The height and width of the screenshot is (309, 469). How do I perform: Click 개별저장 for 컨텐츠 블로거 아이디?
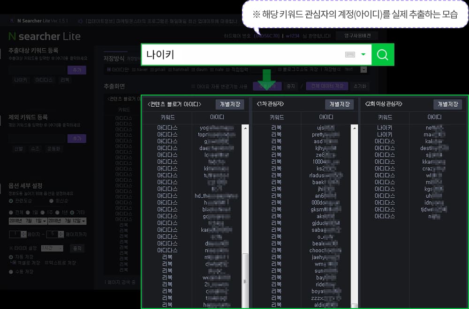[x=230, y=104]
